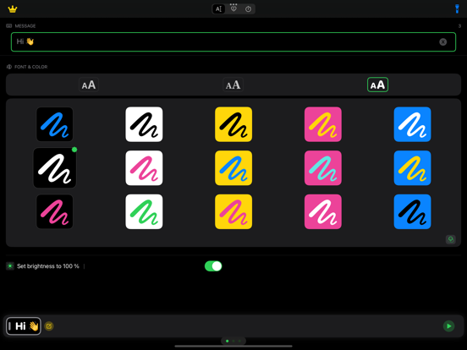467x350 pixels.
Task: Tap the flashlight icon
Action: pyautogui.click(x=457, y=9)
